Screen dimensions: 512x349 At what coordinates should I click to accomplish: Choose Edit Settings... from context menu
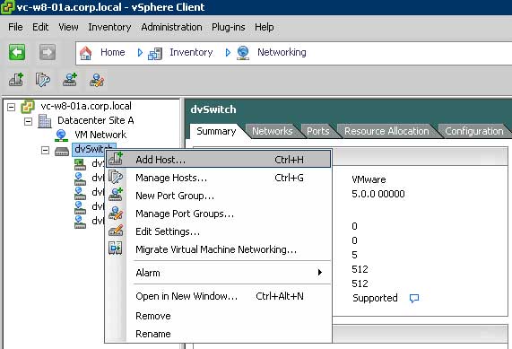click(x=218, y=231)
